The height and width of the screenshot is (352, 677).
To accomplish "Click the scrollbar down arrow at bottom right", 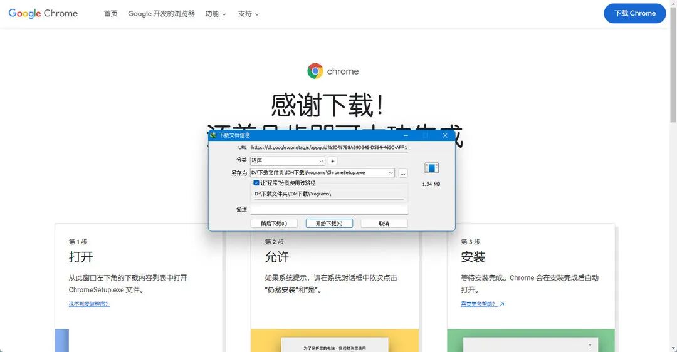I will click(673, 348).
